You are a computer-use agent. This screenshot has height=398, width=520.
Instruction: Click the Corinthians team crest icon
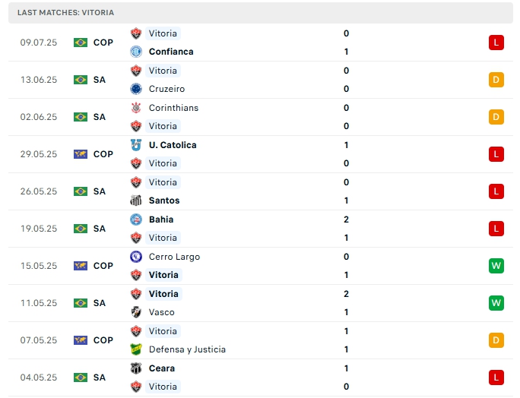coord(136,108)
